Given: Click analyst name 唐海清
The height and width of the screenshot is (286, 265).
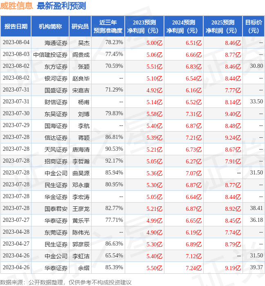Looking at the screenshot, I should tap(81, 150).
